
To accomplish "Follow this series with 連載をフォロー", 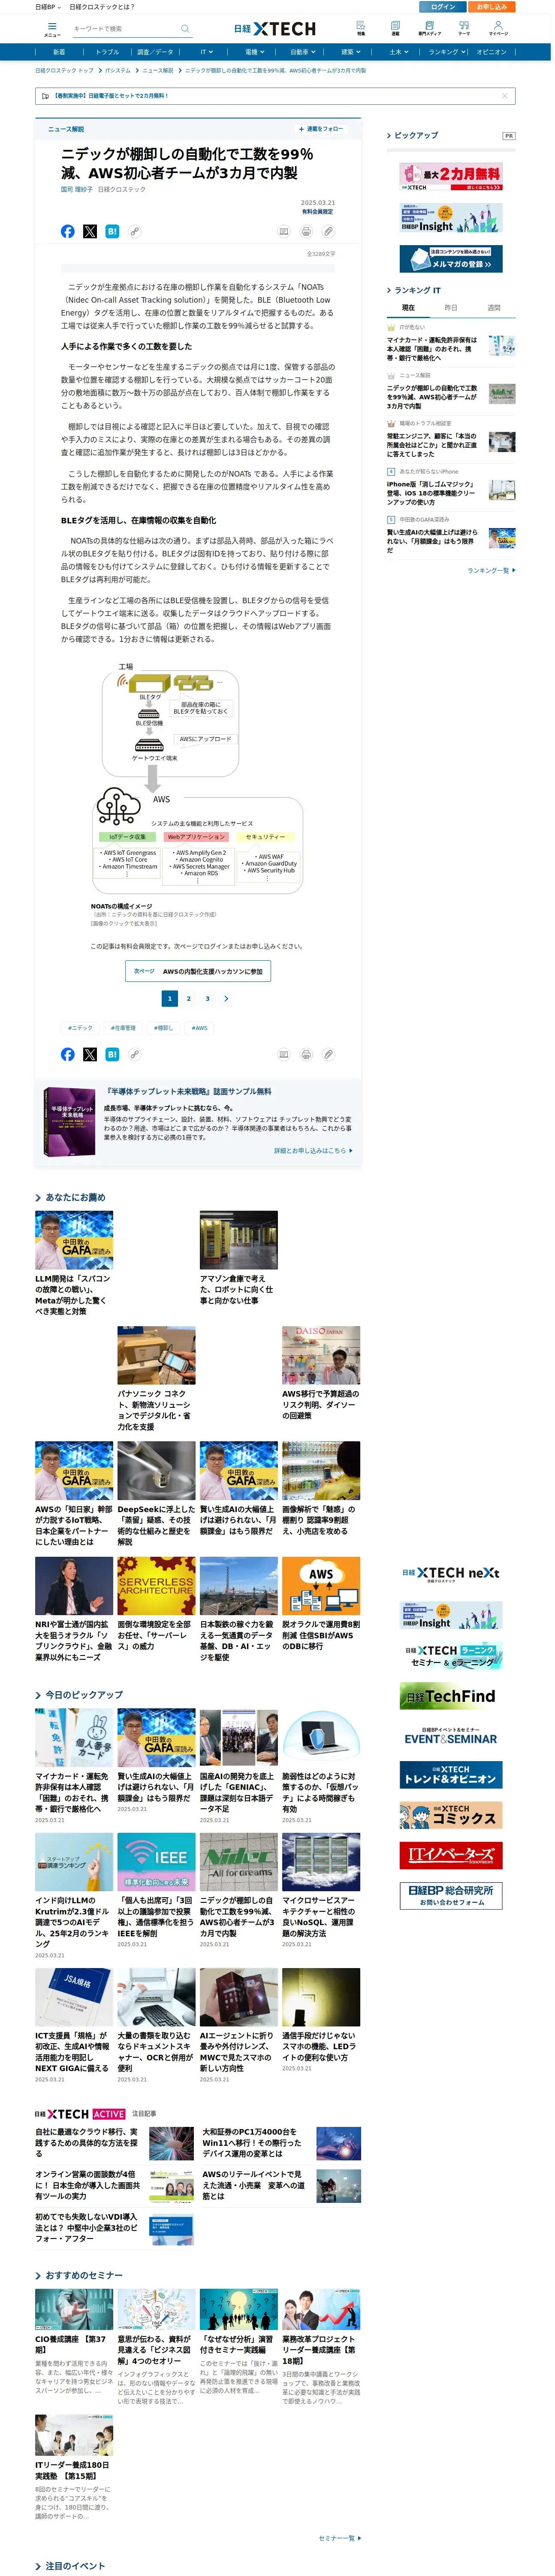I will [321, 129].
